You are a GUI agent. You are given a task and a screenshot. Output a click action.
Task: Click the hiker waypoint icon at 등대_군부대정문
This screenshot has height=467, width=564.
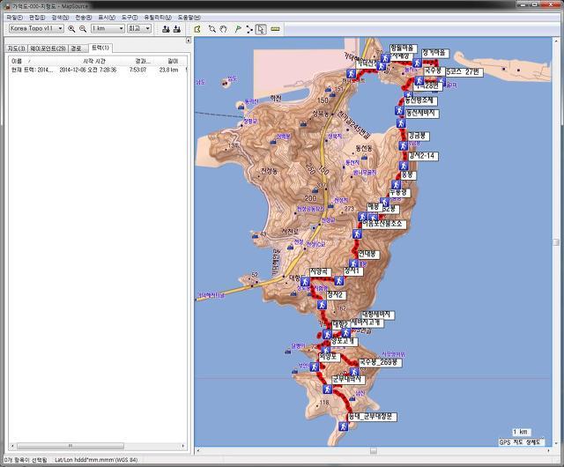tap(343, 426)
